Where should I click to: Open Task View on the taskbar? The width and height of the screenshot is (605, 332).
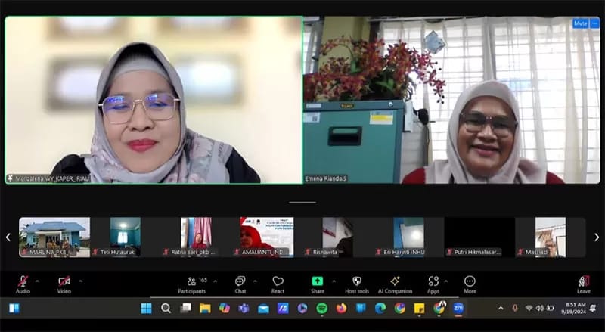coord(185,308)
